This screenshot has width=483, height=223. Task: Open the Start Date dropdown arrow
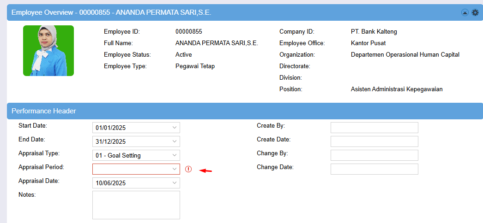(175, 128)
